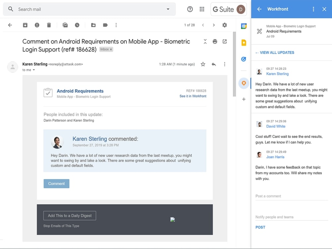Open Karen Sterling in Workfront updates
The image size is (332, 249).
tap(277, 74)
